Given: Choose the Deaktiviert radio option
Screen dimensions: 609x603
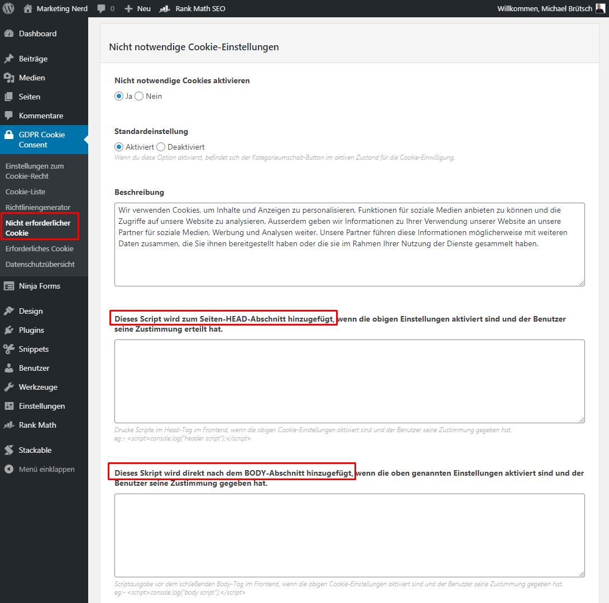Looking at the screenshot, I should pyautogui.click(x=161, y=147).
